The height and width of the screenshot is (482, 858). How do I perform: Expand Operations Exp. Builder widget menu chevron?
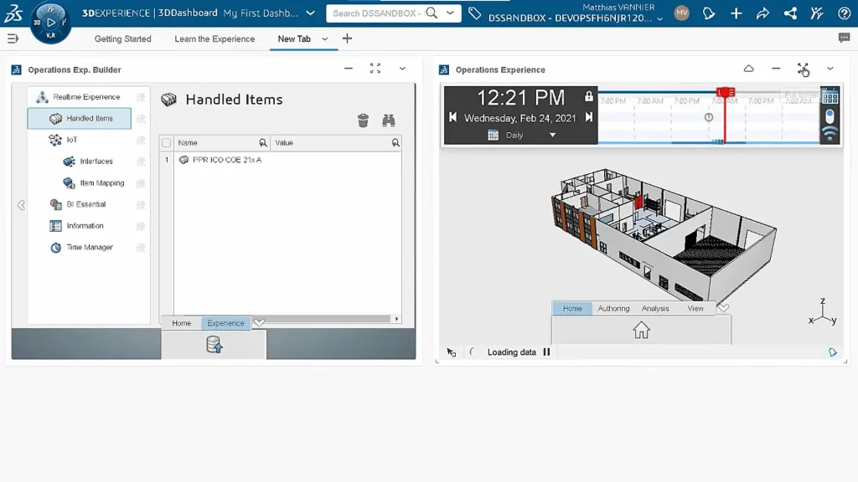pos(402,69)
